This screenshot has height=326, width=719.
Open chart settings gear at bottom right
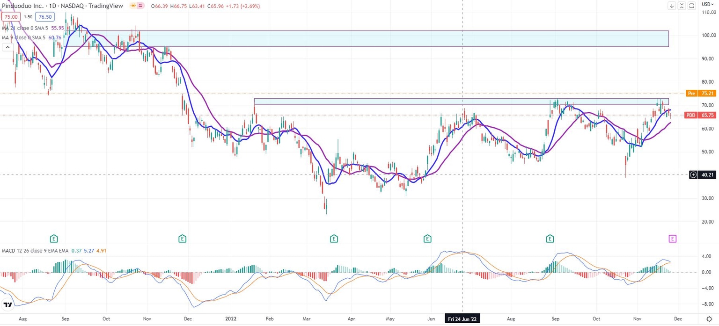point(709,319)
